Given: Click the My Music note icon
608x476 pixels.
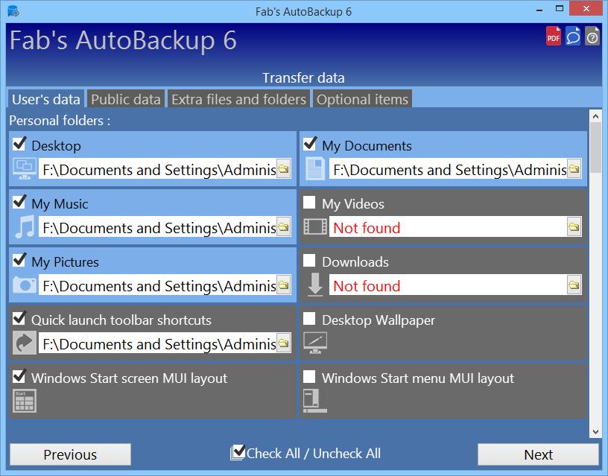Looking at the screenshot, I should coord(25,226).
